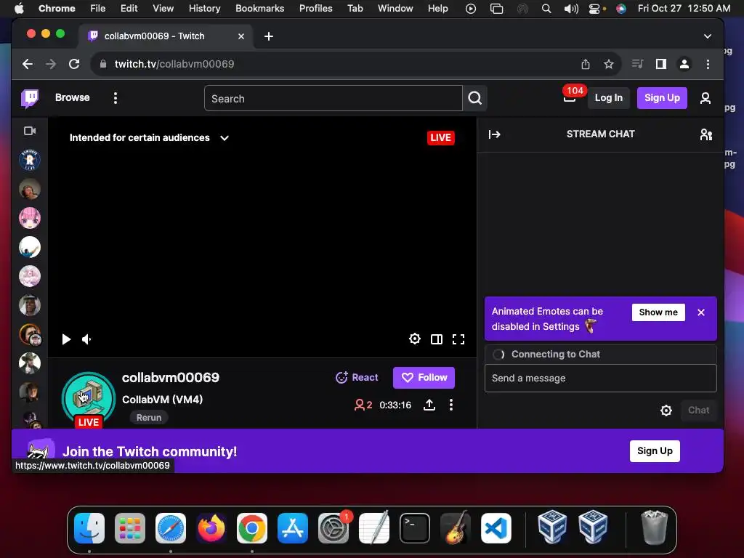Share the stream with upload icon

(429, 405)
